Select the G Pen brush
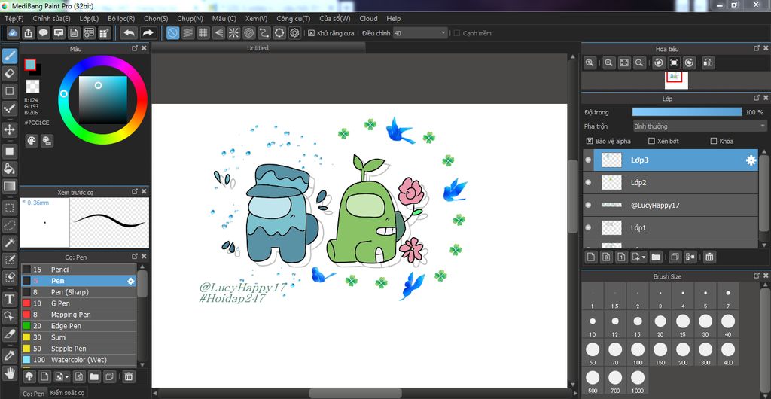The width and height of the screenshot is (771, 399). click(78, 303)
